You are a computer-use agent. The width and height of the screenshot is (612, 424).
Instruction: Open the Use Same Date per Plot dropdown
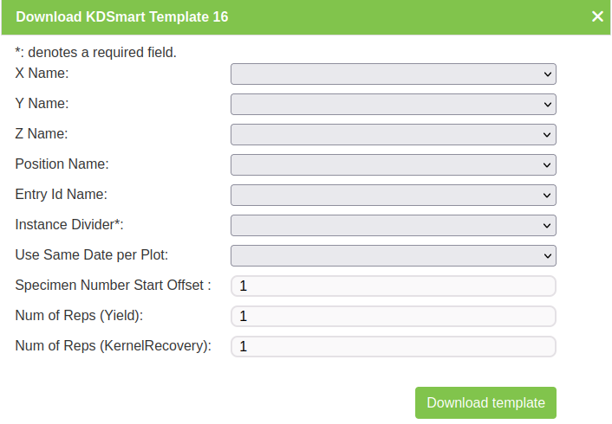pos(393,256)
